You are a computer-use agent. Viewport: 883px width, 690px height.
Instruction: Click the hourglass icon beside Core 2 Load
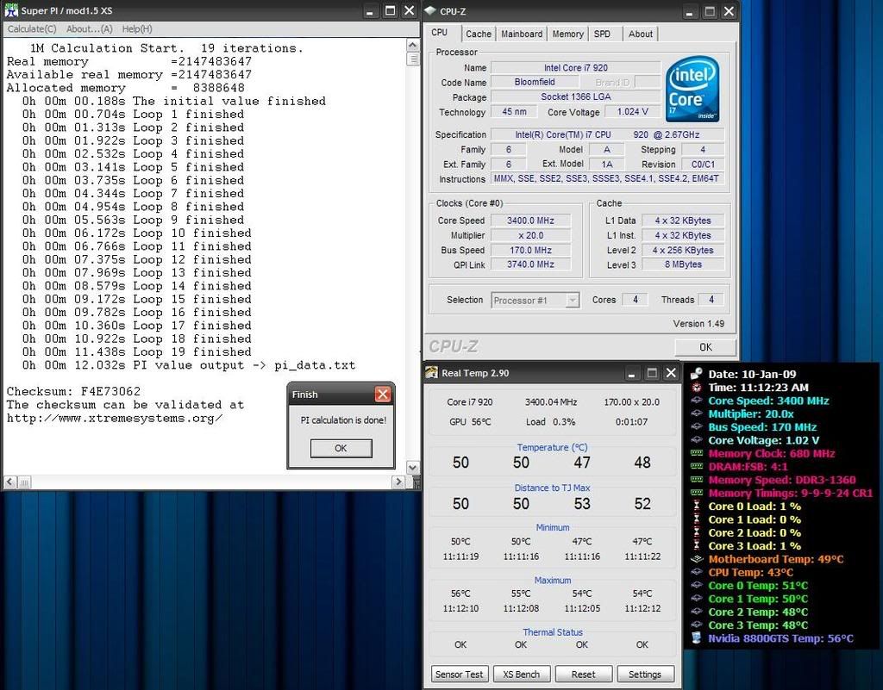tap(697, 532)
